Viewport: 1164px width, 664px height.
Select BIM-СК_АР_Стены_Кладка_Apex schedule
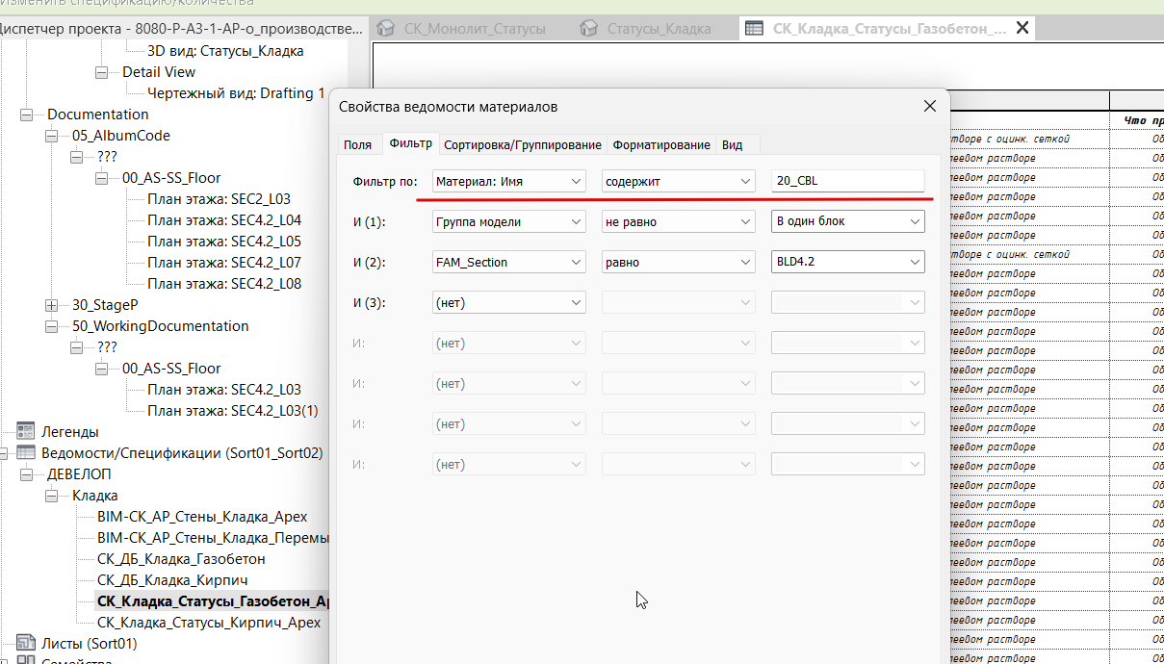202,517
